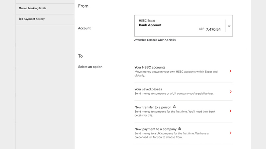The image size is (266, 149).
Task: Click the Available balance GBP 7,470.54 text
Action: coord(155,40)
